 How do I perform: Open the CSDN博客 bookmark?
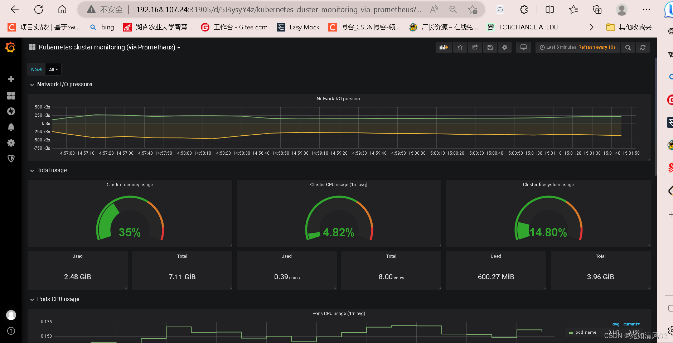[364, 27]
